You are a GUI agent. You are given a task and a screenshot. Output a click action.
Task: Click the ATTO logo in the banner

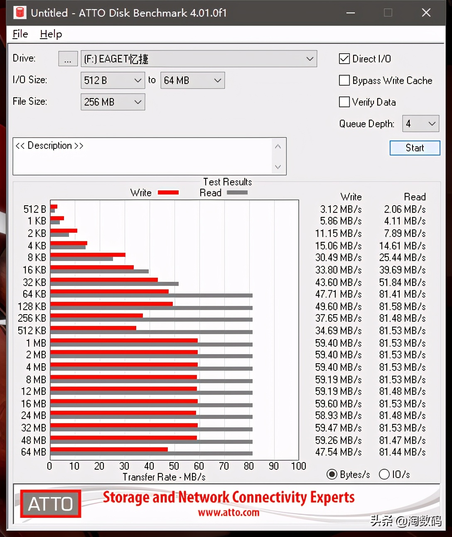pos(51,504)
